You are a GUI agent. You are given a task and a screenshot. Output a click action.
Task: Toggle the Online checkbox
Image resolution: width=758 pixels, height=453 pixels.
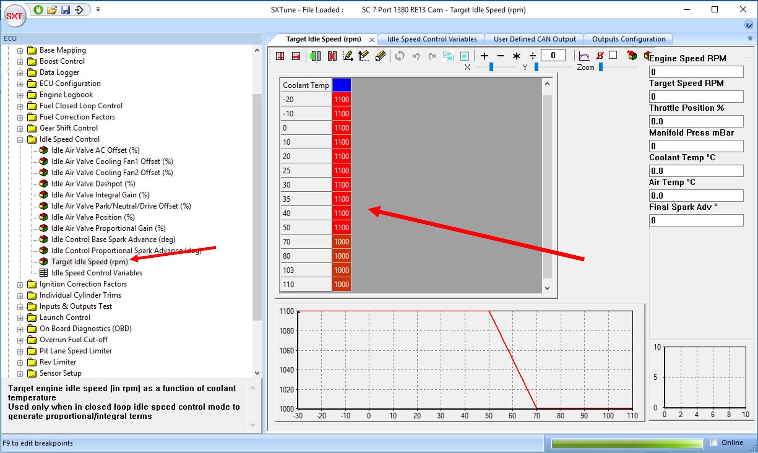click(x=714, y=443)
